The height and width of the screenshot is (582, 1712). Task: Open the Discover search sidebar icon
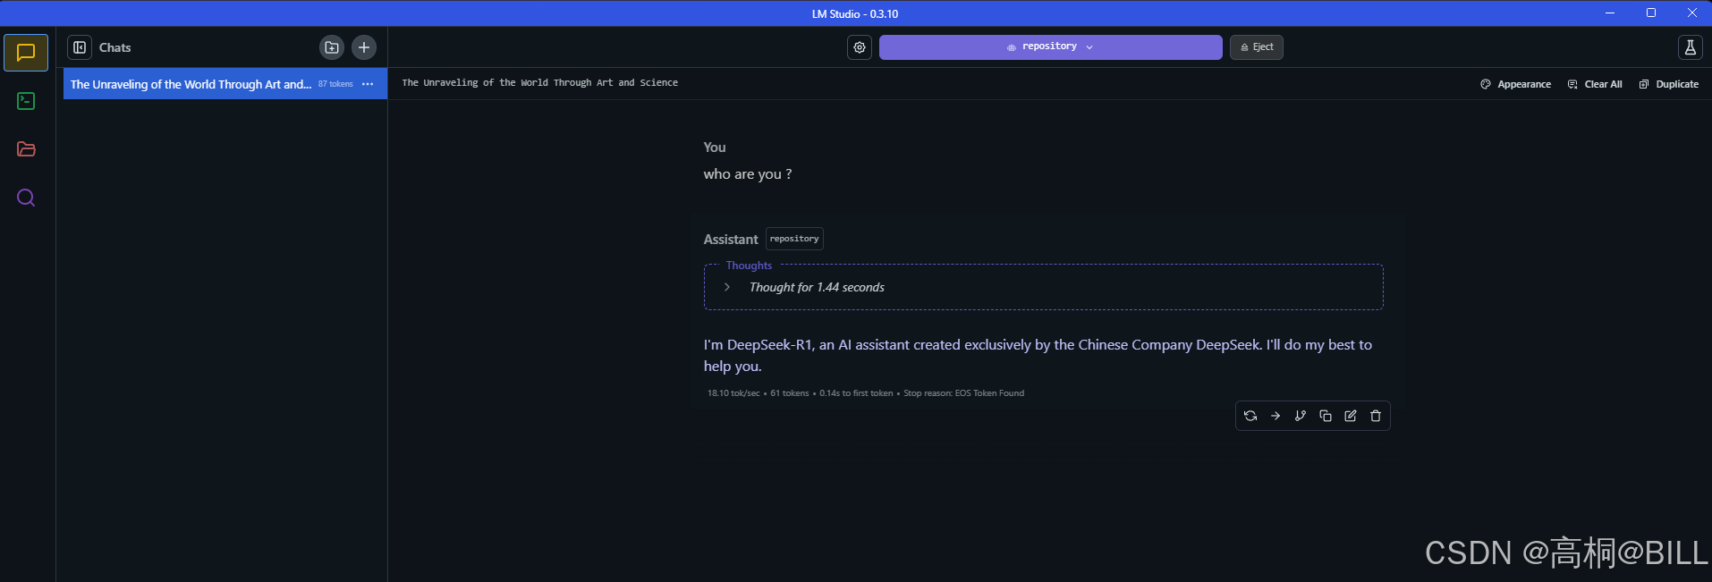(x=26, y=198)
